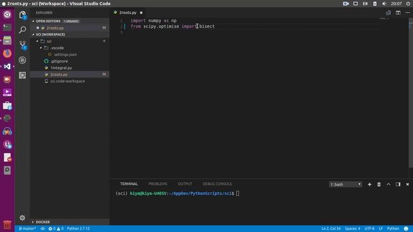Open the terminal selector bash dropdown
This screenshot has width=413, height=232.
[x=345, y=184]
